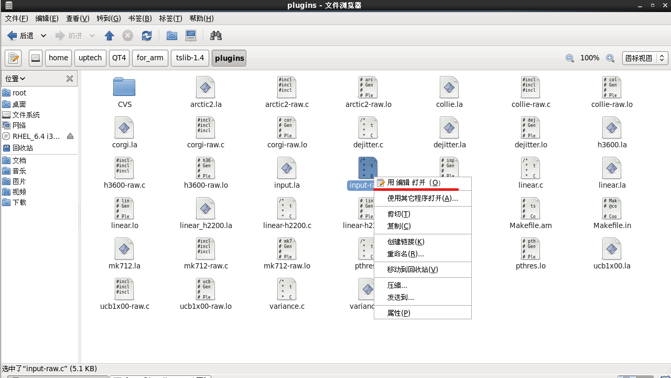Select the input.la file icon
The width and height of the screenshot is (671, 378).
click(x=287, y=167)
